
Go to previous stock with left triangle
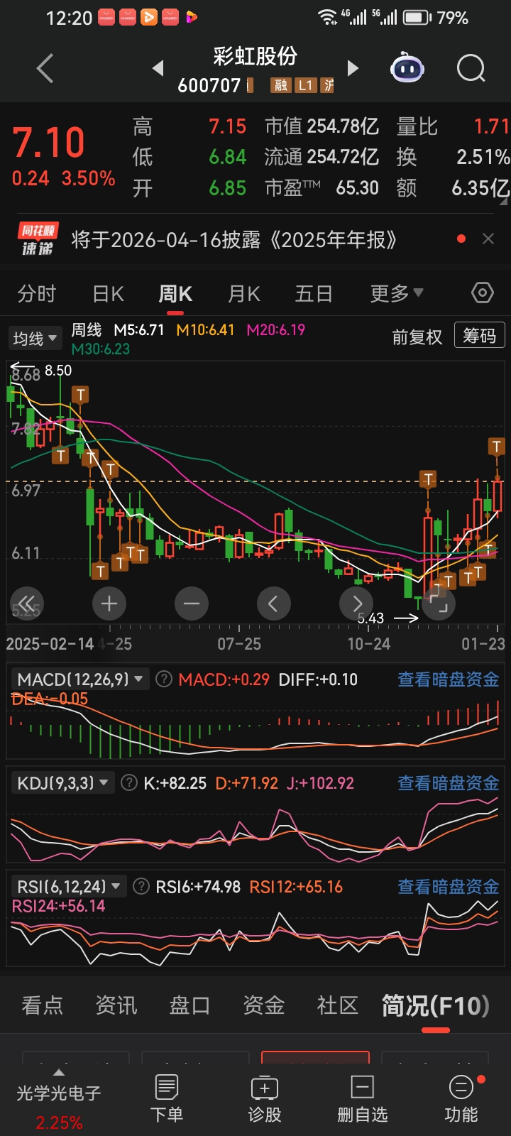pos(158,68)
